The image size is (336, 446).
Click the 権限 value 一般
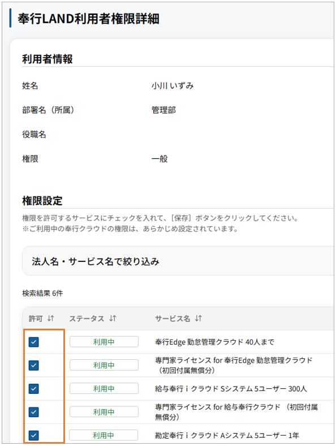click(160, 159)
